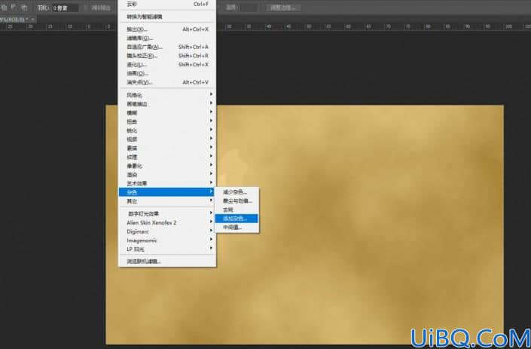Open 液化(L)... filter
531x349 pixels.
click(x=167, y=65)
